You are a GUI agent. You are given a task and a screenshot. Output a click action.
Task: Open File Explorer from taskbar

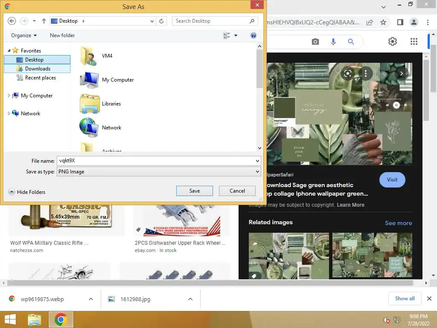pyautogui.click(x=35, y=319)
